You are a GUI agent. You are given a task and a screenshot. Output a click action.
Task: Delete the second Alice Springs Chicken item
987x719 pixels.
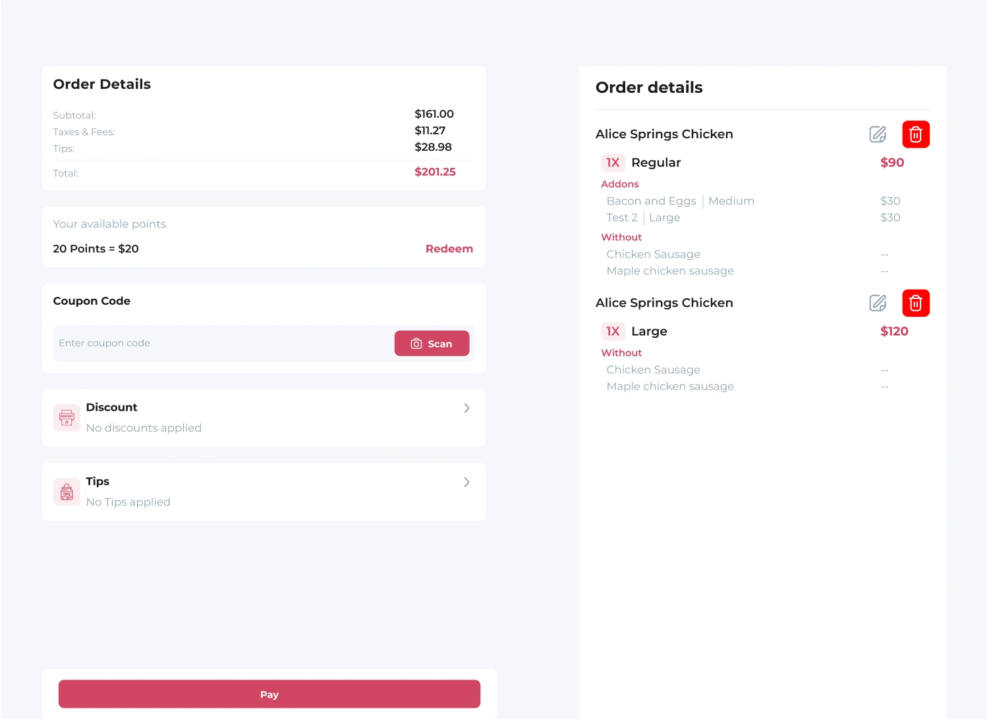915,303
